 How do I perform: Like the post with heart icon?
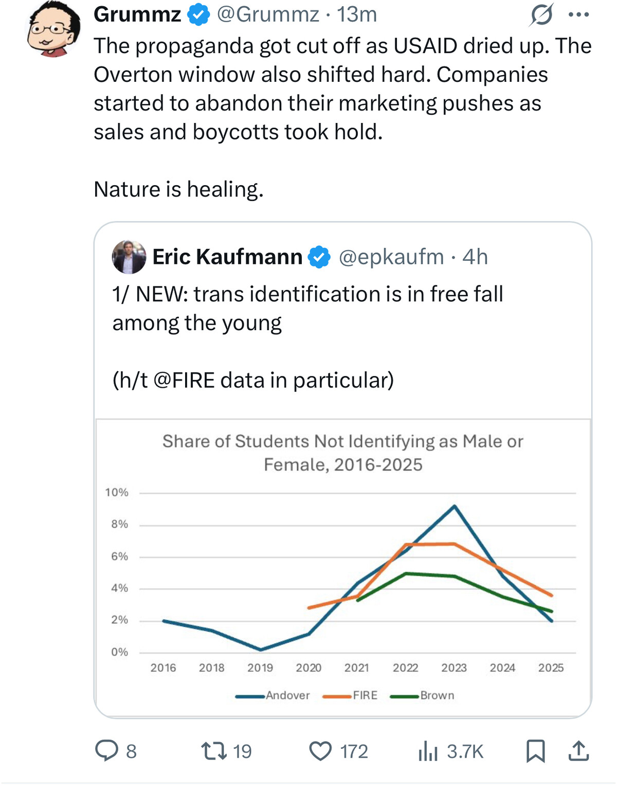pyautogui.click(x=320, y=751)
